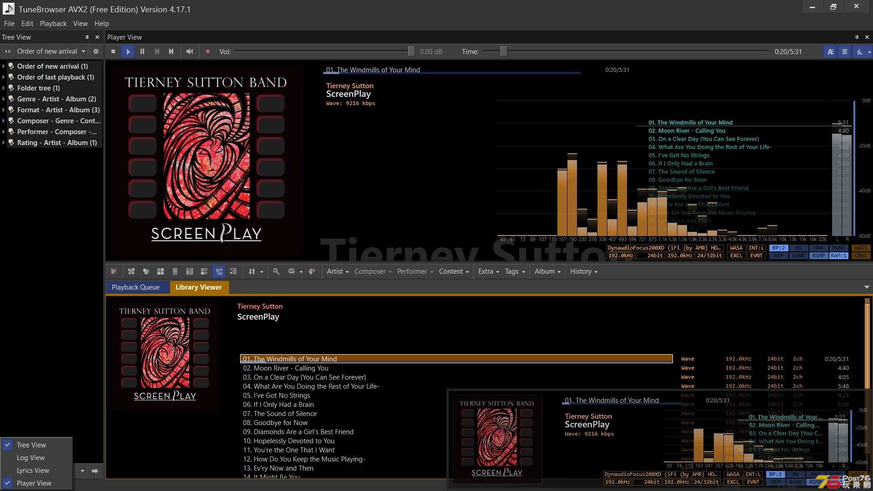
Task: Expand Genre - Artist - Album (2) node
Action: point(4,99)
